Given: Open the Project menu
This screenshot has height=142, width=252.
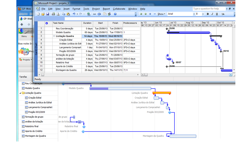Looking at the screenshot, I should [x=96, y=9].
